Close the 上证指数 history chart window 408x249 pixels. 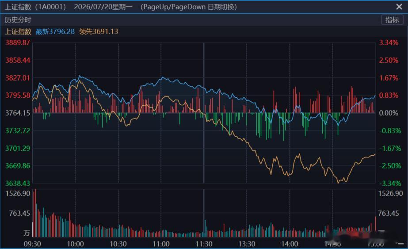(x=399, y=7)
